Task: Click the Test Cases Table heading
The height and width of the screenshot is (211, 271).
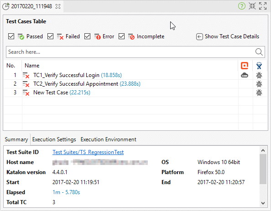Action: click(x=26, y=21)
